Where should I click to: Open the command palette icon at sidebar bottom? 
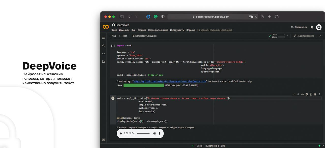[103, 140]
